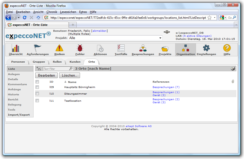Click into the Text Filter field
The height and width of the screenshot is (159, 244).
point(56,69)
